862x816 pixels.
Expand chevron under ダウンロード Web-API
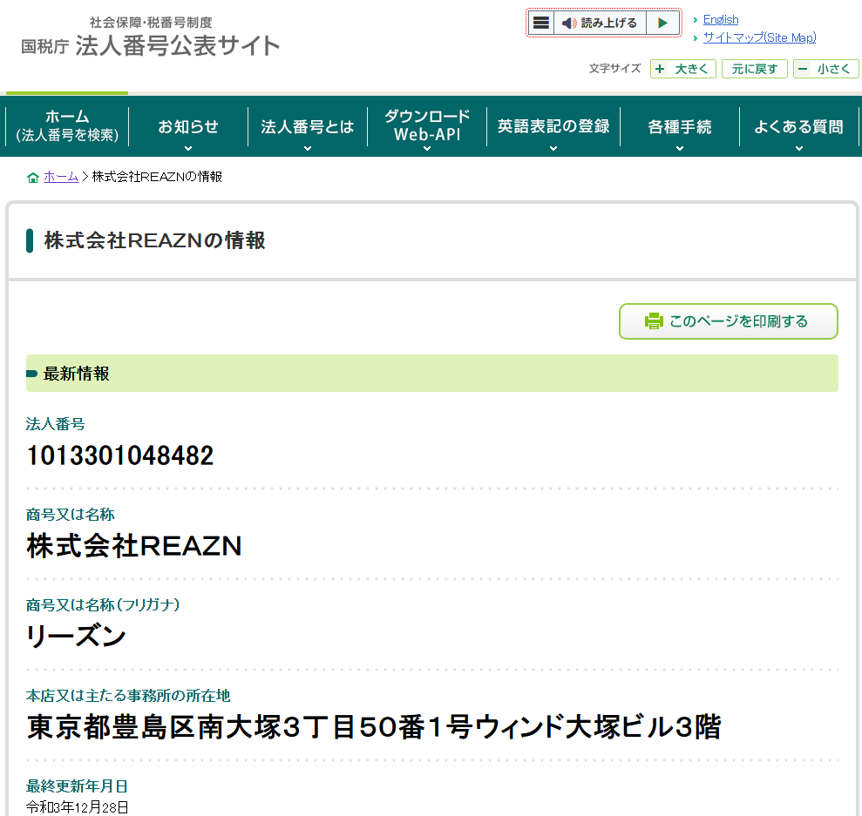click(x=427, y=148)
